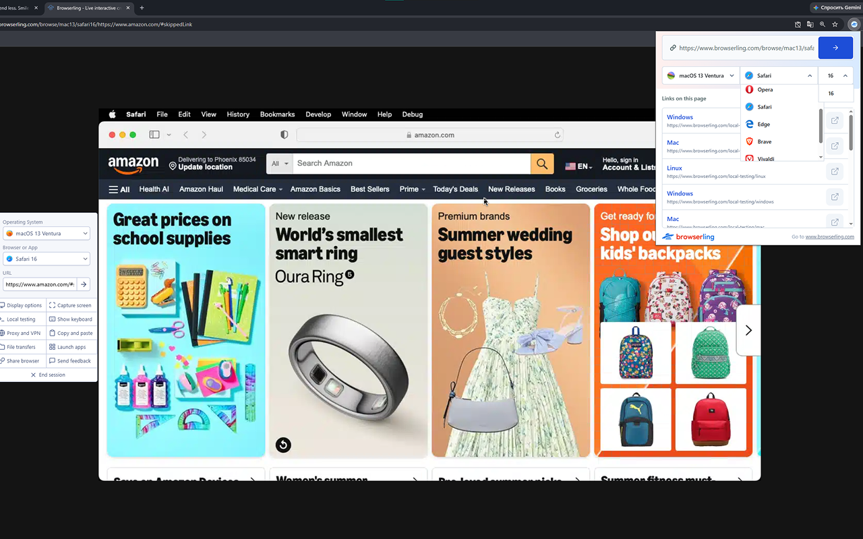Open the Debug menu in the Safari menu bar
Screen dimensions: 863x539
pyautogui.click(x=413, y=115)
